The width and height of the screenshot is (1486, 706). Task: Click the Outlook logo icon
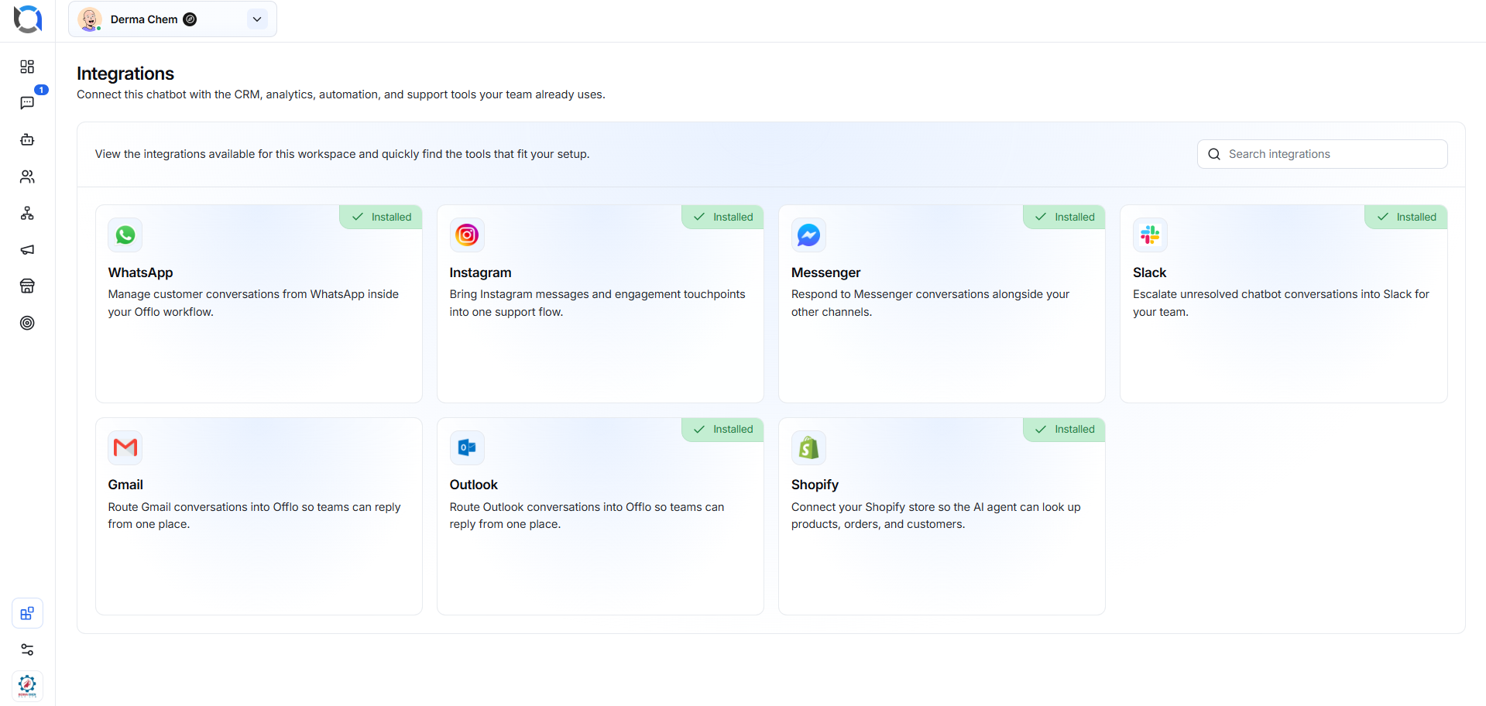[x=467, y=447]
